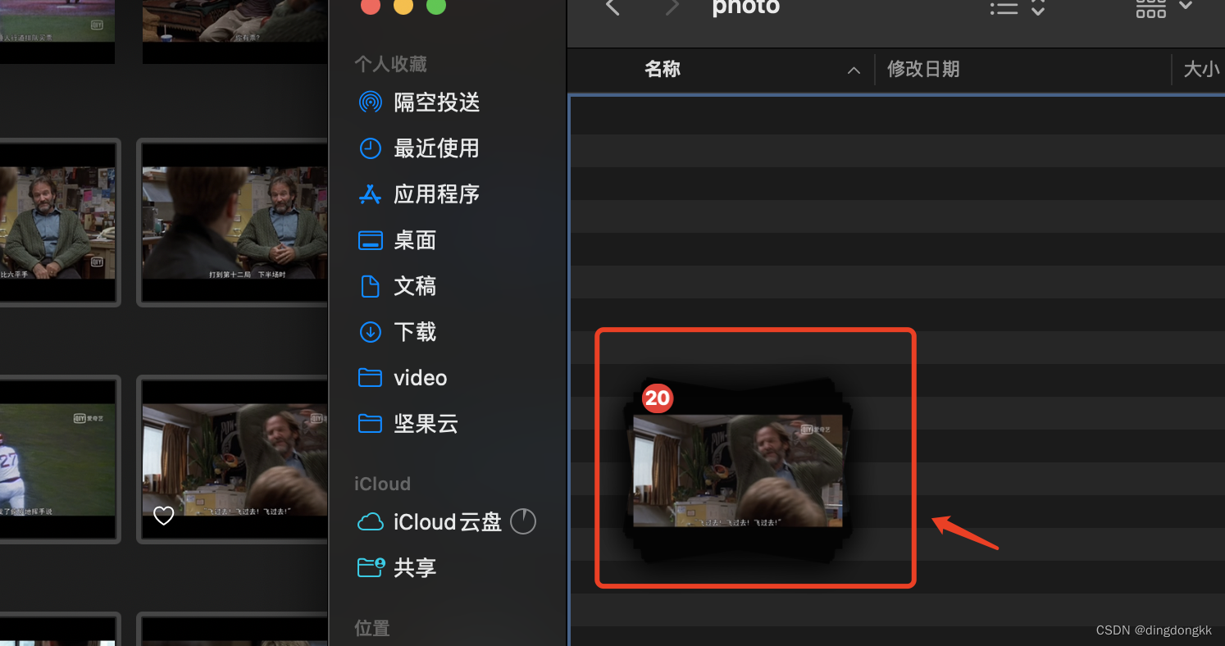Click the cloud icon beside iCloud 云盘
Image resolution: width=1225 pixels, height=646 pixels.
371,521
